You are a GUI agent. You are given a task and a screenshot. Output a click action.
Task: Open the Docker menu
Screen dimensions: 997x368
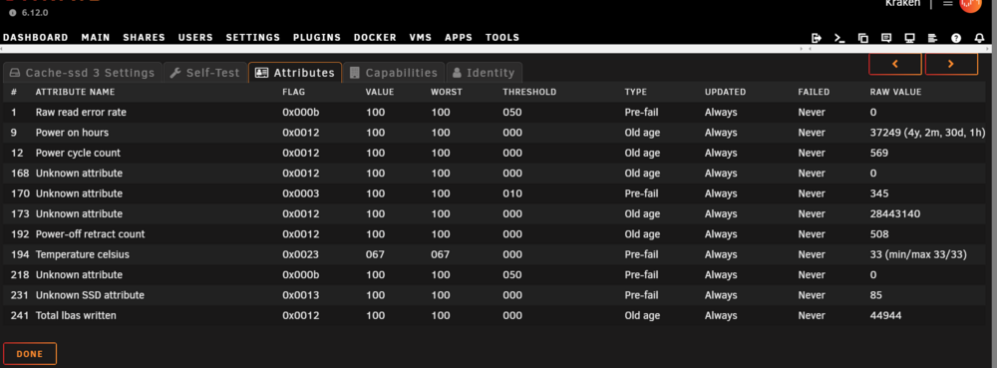click(x=375, y=38)
